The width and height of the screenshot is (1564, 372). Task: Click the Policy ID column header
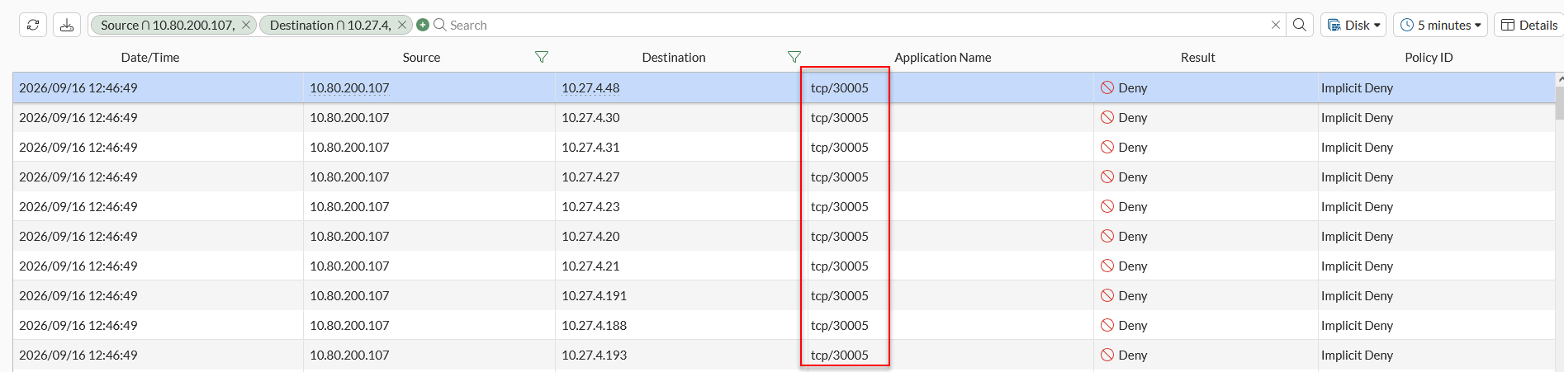(1429, 58)
